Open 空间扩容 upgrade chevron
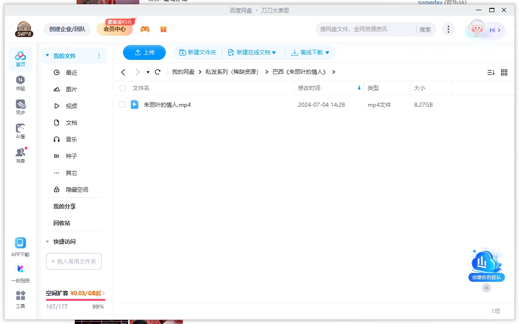The height and width of the screenshot is (324, 519). [104, 293]
